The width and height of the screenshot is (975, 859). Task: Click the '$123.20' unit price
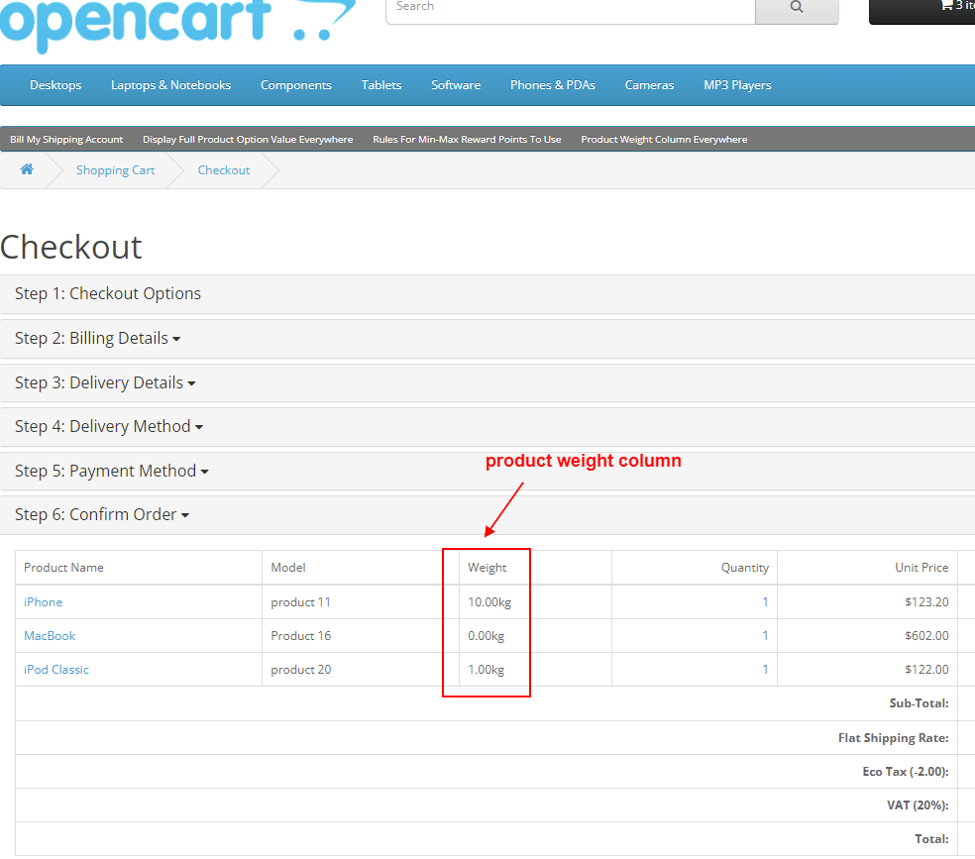pyautogui.click(x=926, y=602)
